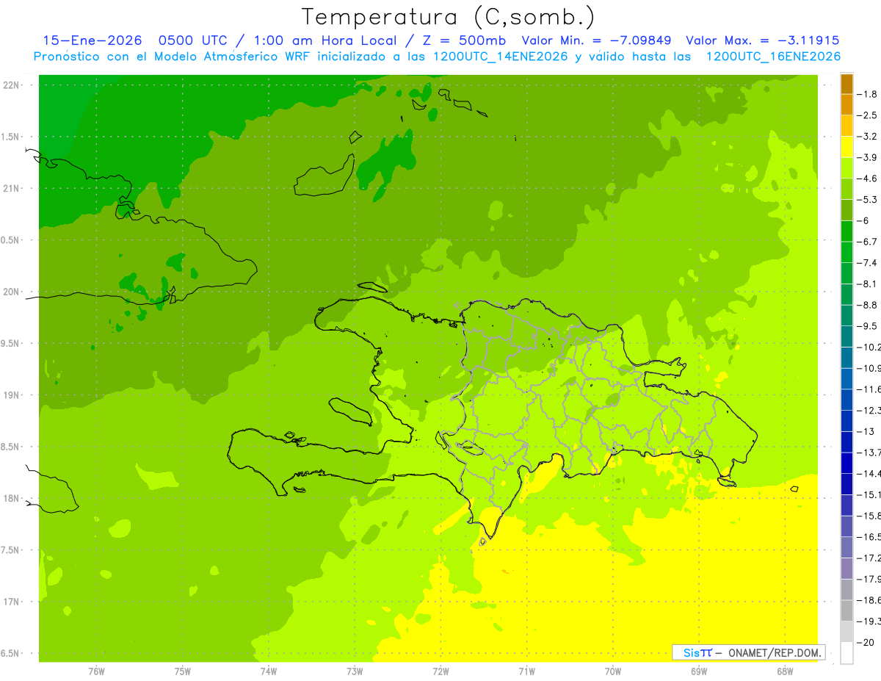
Task: Click the -8.1 colorbar value
Action: [868, 284]
